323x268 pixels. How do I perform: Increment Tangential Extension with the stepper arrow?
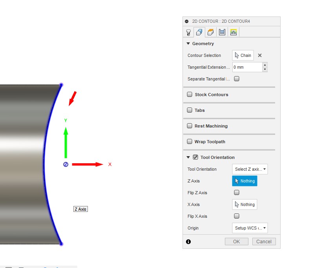click(265, 65)
